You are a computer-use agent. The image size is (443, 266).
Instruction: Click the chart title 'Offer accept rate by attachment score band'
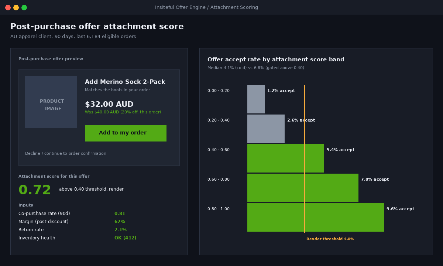(276, 59)
